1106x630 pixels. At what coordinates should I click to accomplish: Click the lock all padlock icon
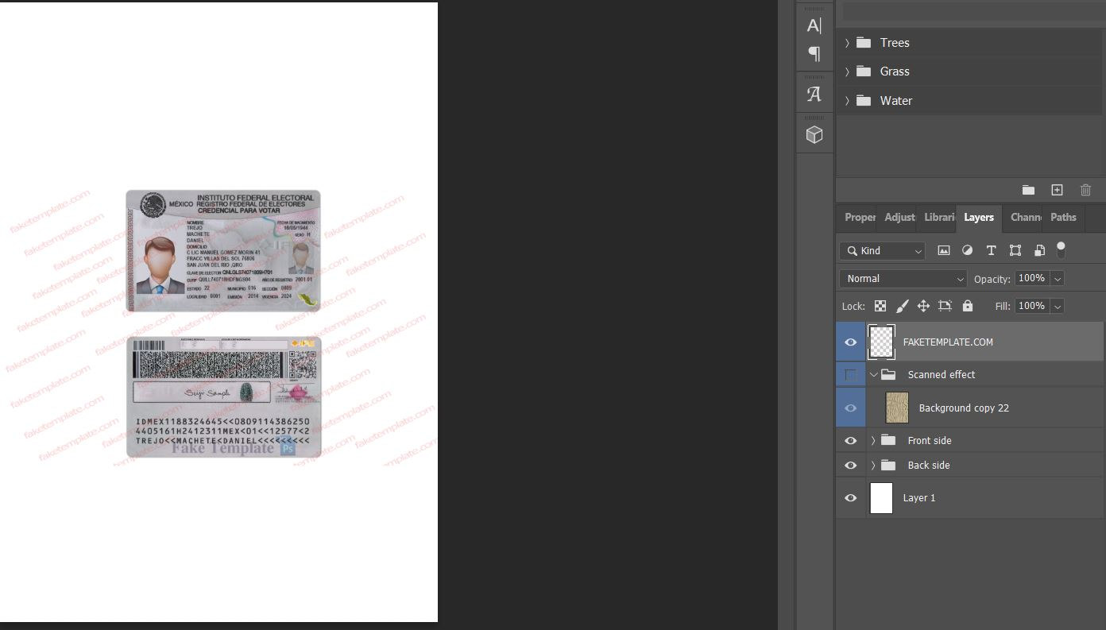pos(967,306)
